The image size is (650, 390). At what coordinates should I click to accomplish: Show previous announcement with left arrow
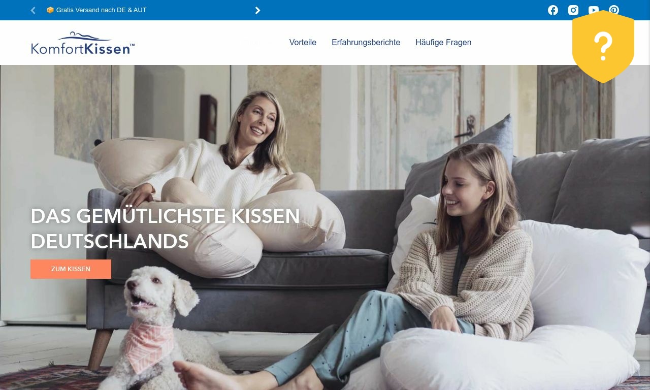(x=33, y=10)
